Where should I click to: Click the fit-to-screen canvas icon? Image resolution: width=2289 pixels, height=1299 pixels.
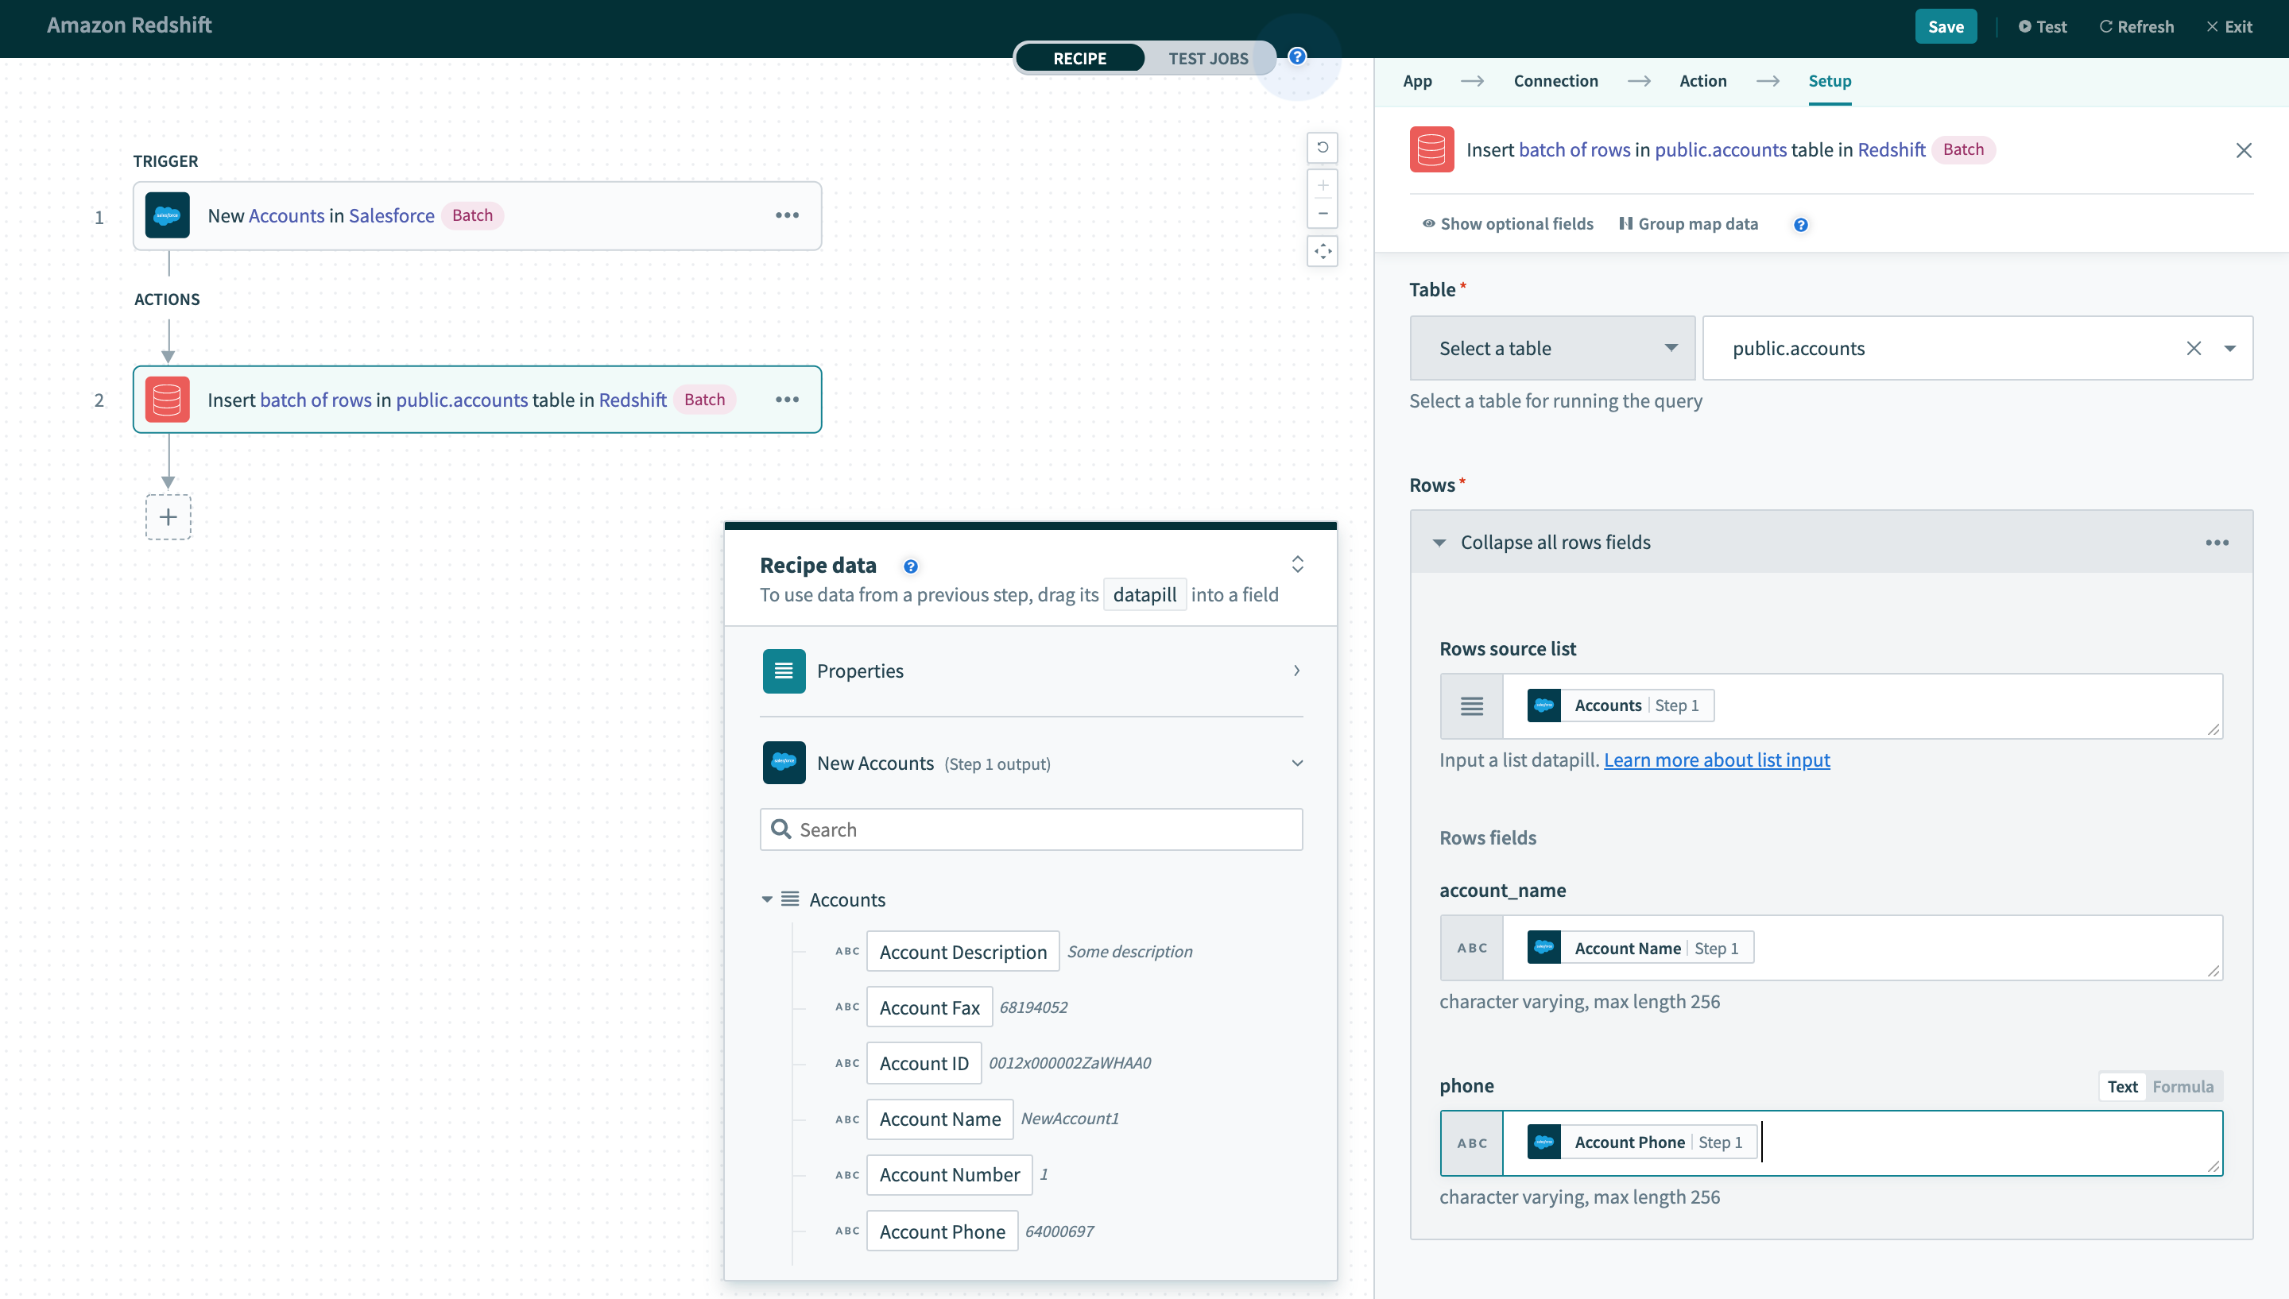[x=1323, y=252]
